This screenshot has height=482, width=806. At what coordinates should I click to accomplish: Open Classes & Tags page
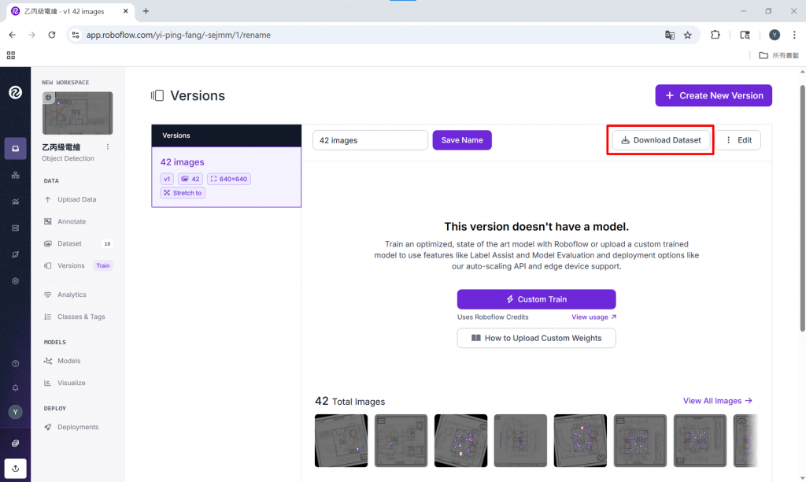click(x=81, y=317)
